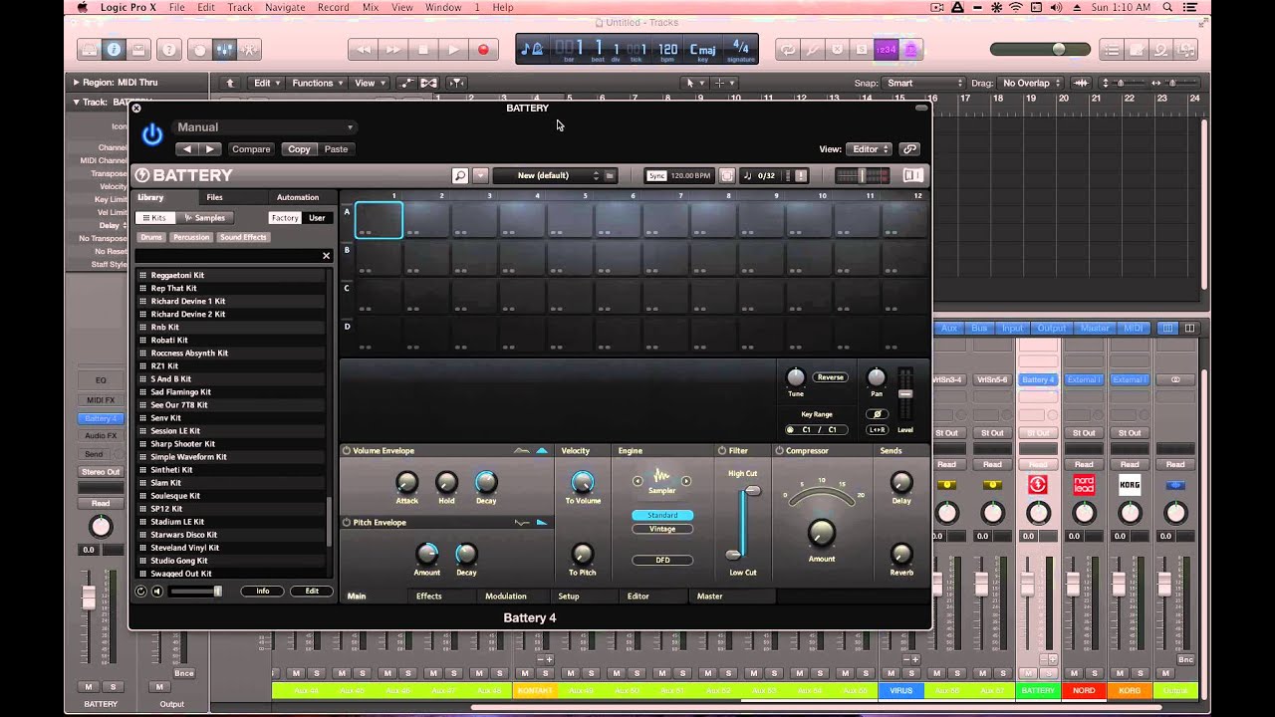Viewport: 1275px width, 717px height.
Task: Click the Pan knob
Action: coord(876,377)
